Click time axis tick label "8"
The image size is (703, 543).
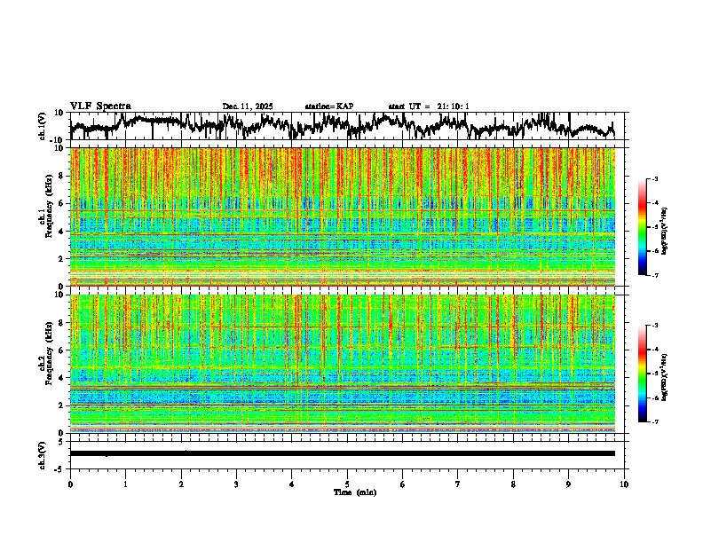513,484
